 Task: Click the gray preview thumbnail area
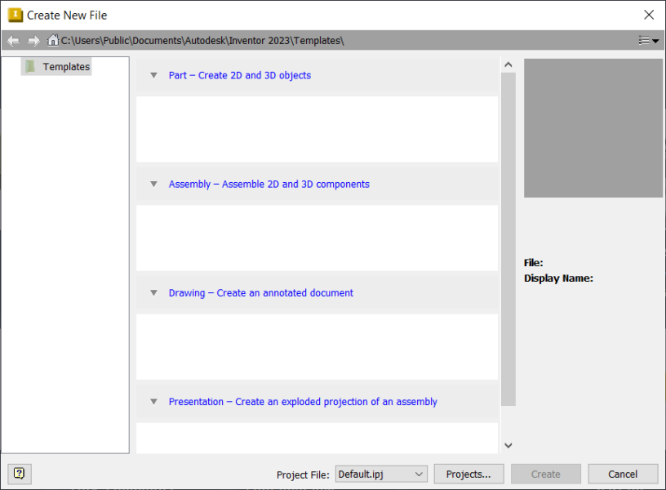593,128
